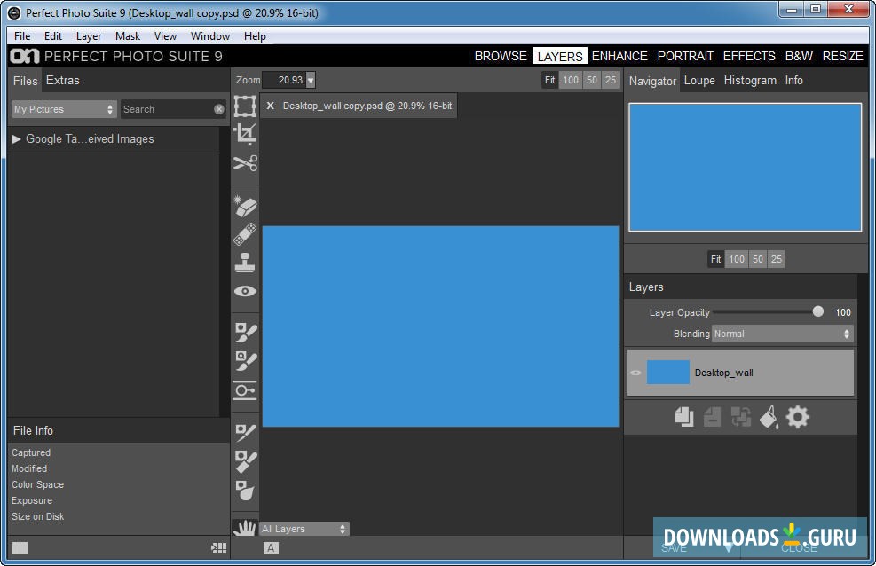This screenshot has height=566, width=876.
Task: Toggle the A preview mode button
Action: pyautogui.click(x=272, y=548)
